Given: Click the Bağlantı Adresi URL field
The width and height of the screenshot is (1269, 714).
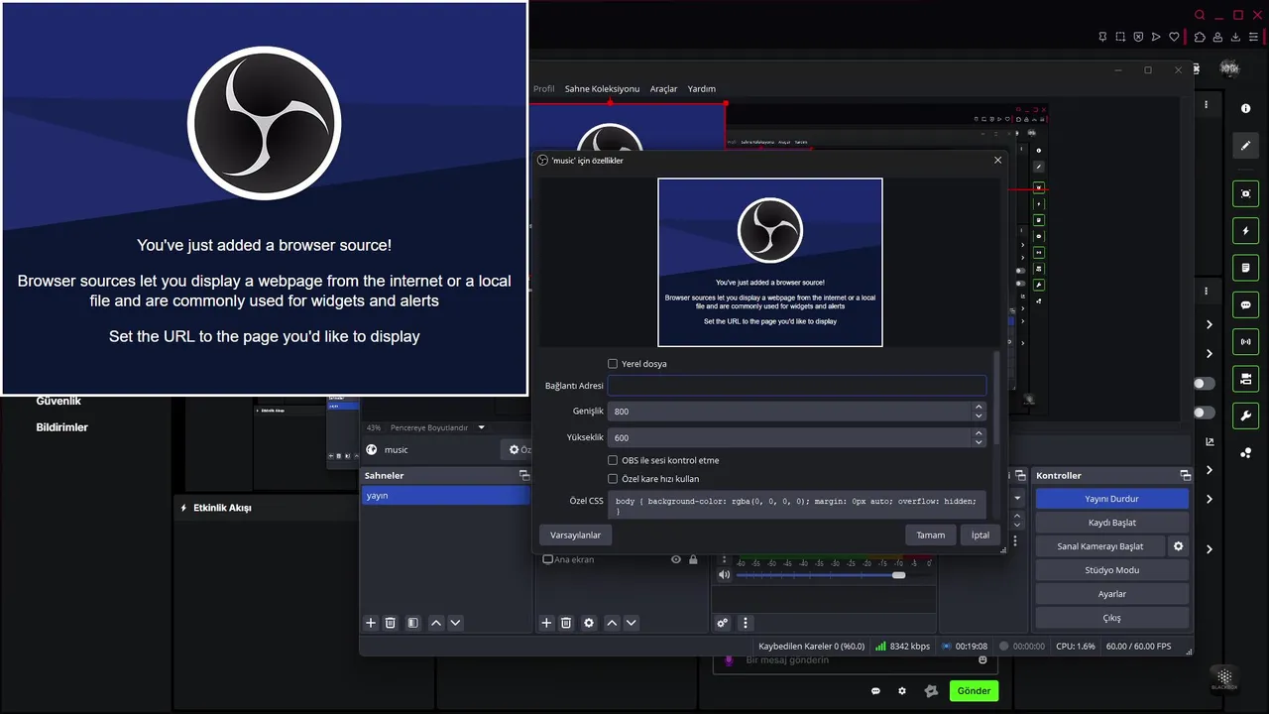Looking at the screenshot, I should [x=797, y=386].
